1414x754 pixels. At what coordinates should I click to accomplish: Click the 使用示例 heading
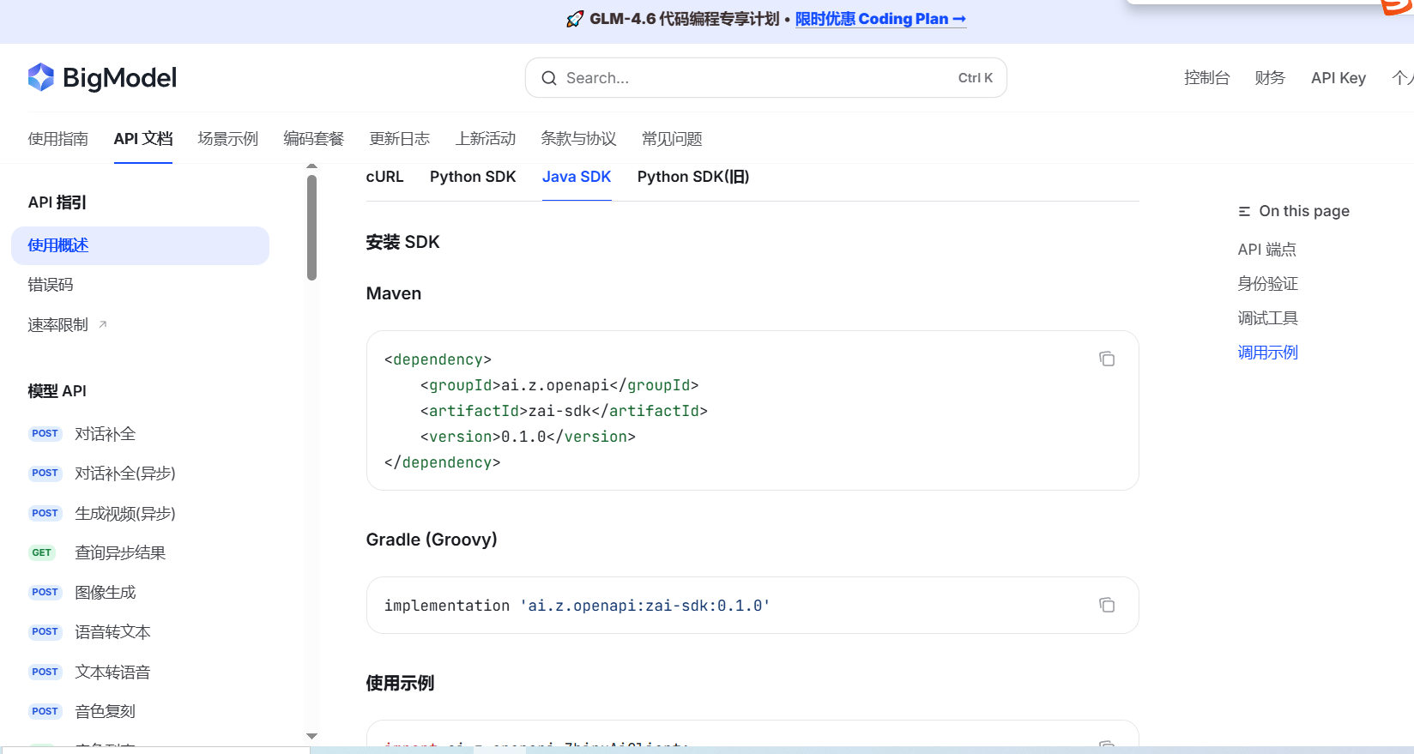pyautogui.click(x=400, y=684)
